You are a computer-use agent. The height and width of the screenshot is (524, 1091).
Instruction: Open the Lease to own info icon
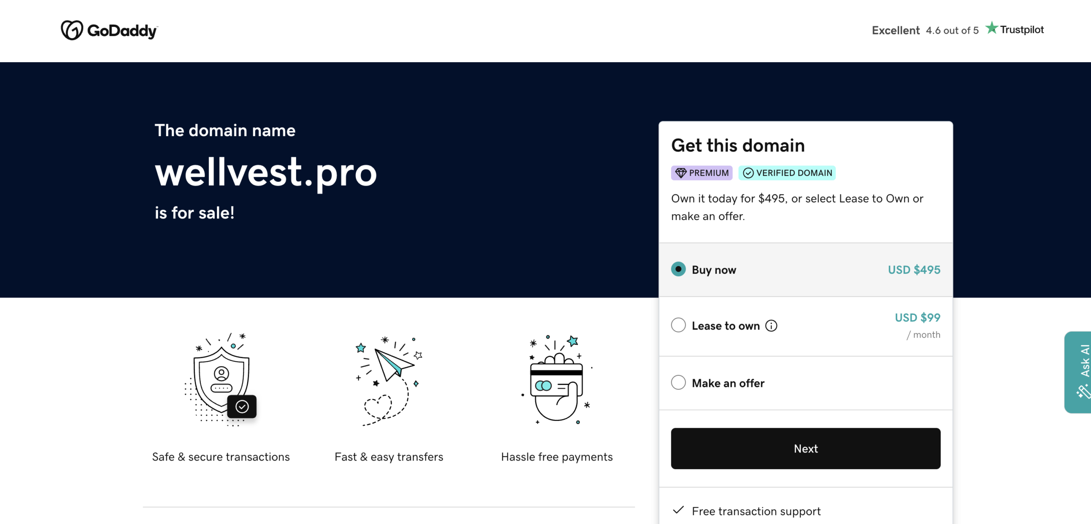[x=771, y=325]
